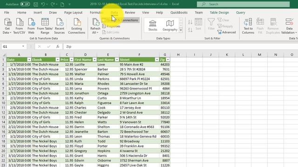Viewport: 298px width, 167px height.
Task: Open the Team tab
Action: (x=199, y=13)
